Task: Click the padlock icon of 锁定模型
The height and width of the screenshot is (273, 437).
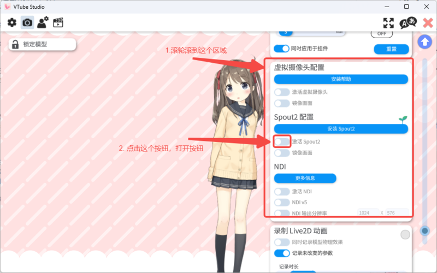Action: [15, 44]
